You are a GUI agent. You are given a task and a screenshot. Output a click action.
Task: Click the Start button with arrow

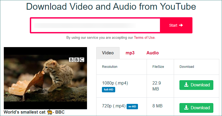click(x=176, y=25)
